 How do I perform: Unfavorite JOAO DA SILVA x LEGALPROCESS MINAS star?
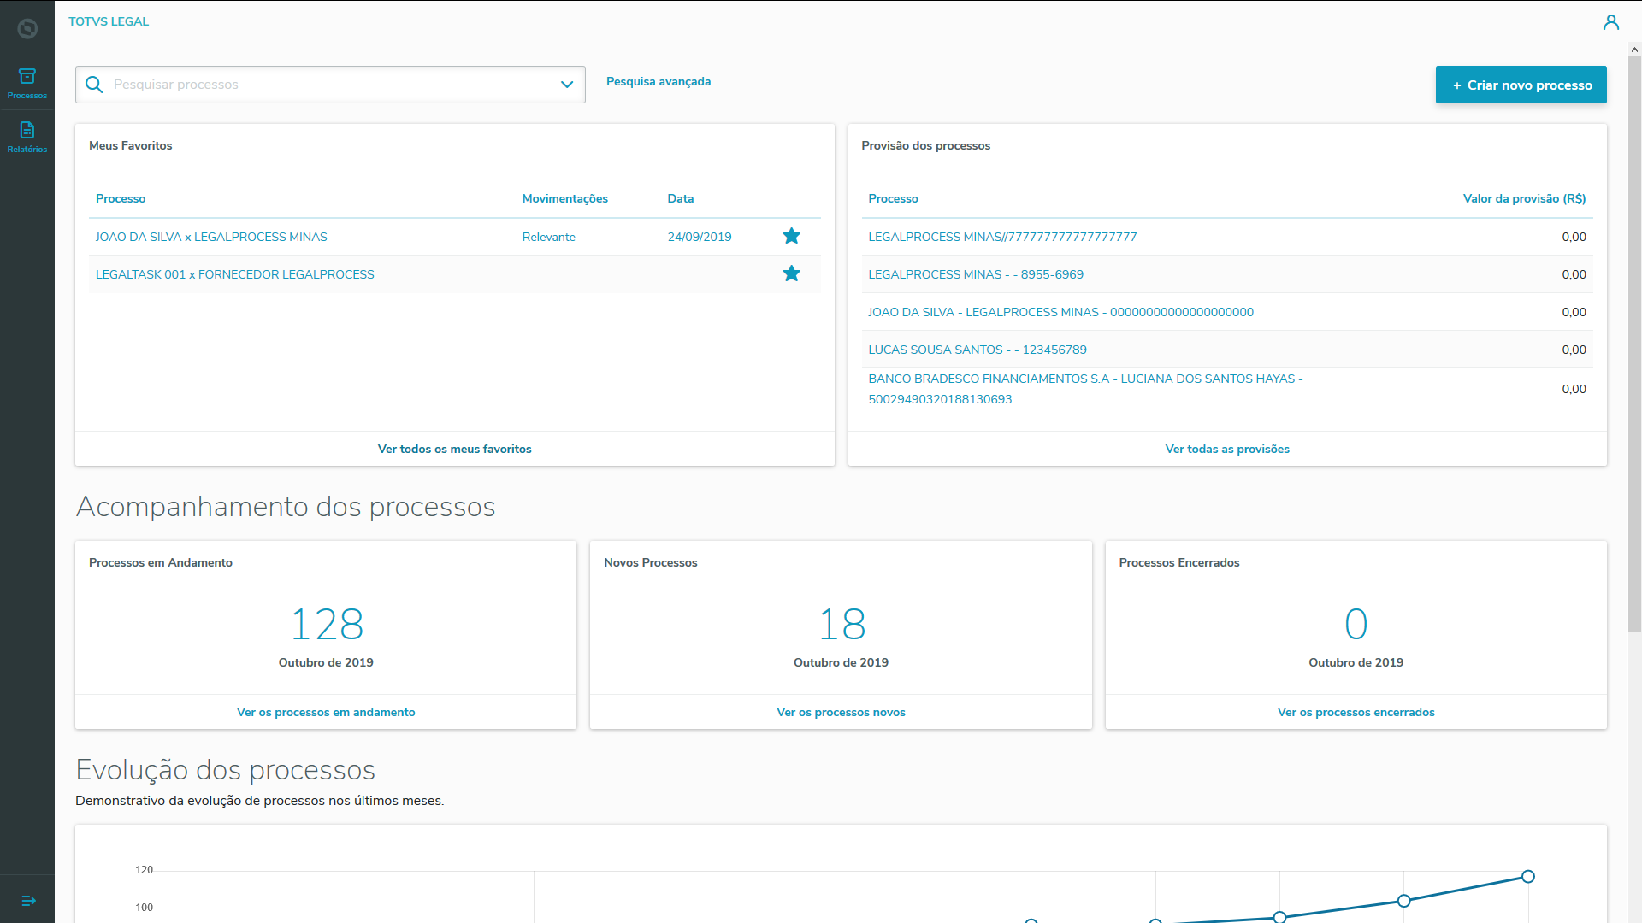(792, 237)
